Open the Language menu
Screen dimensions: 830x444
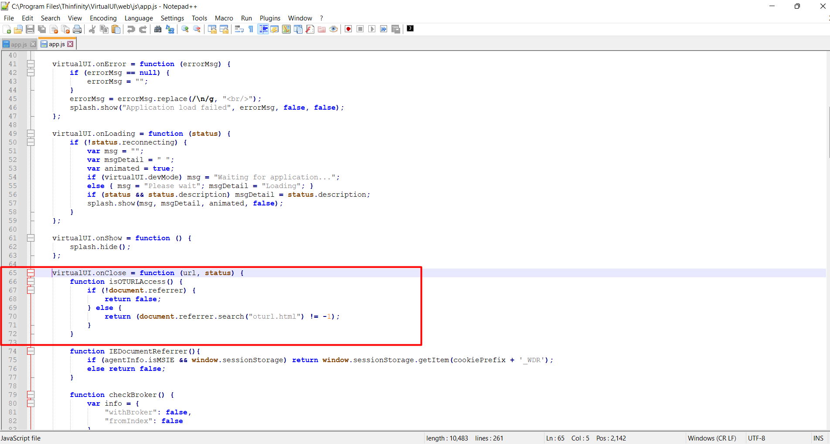139,18
